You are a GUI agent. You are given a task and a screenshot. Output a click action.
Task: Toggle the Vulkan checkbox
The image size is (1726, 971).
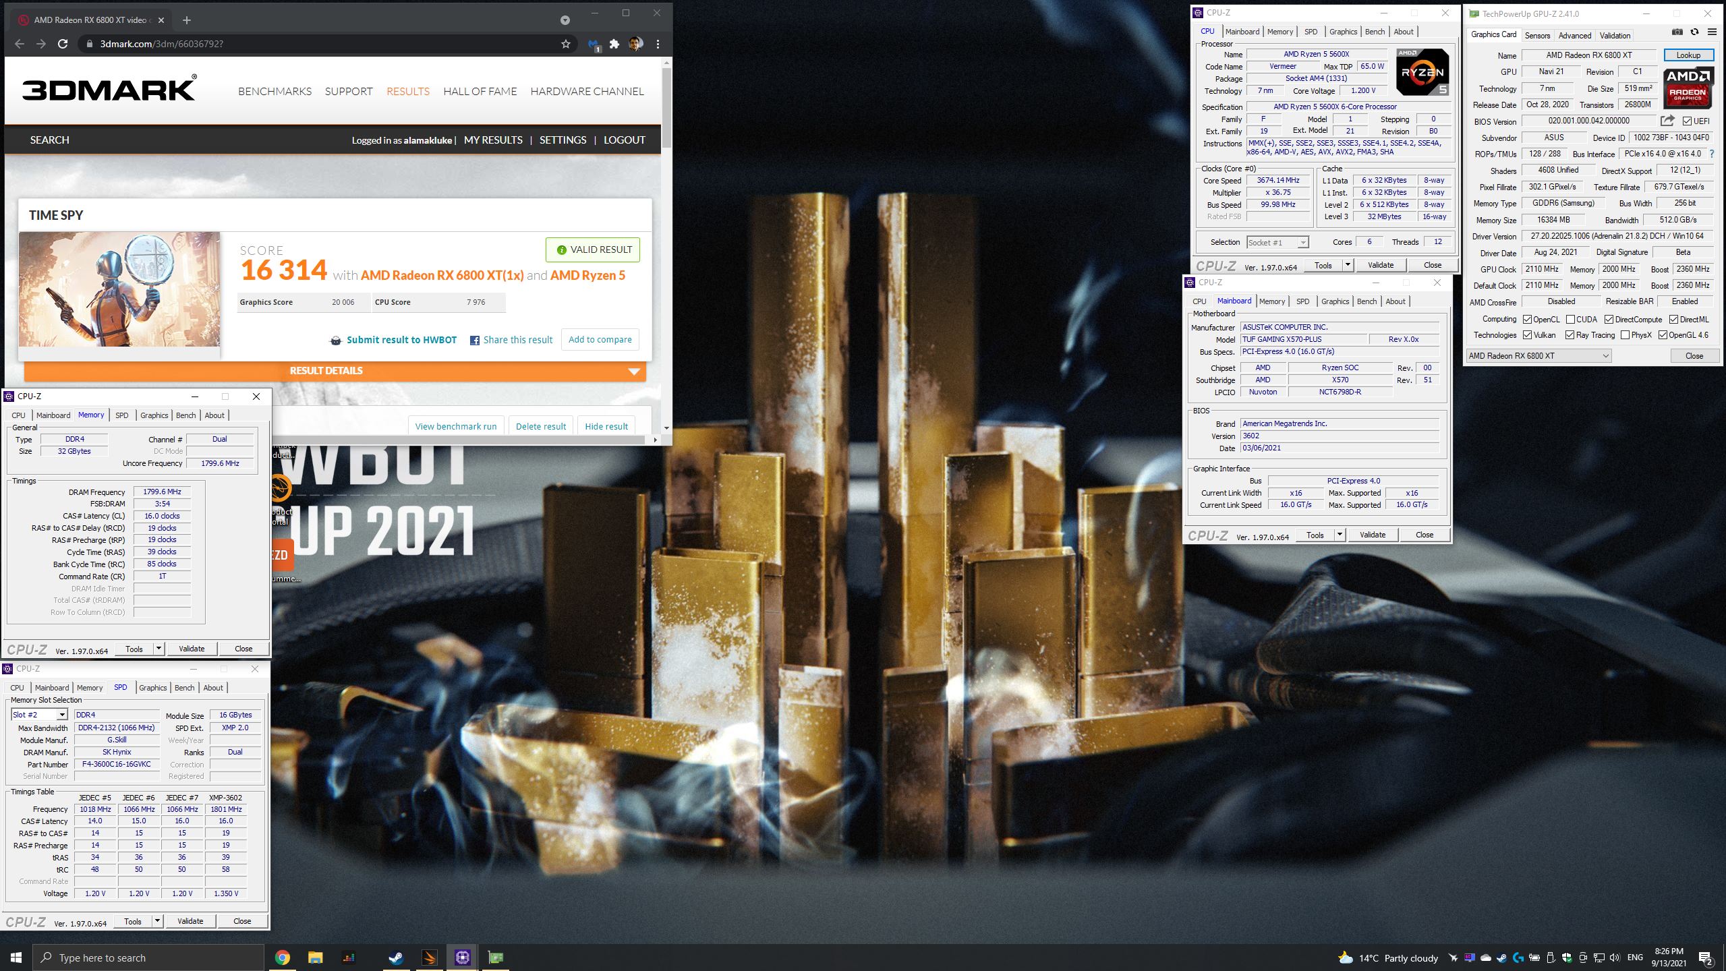1528,335
